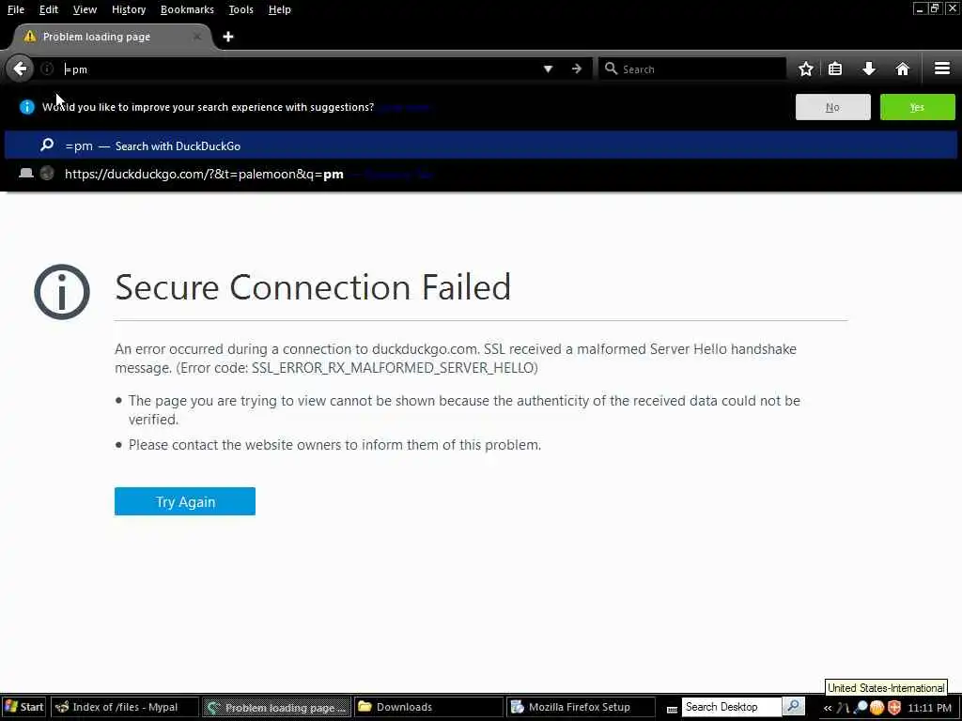The image size is (962, 721).
Task: Click the site identity info icon
Action: click(x=47, y=69)
